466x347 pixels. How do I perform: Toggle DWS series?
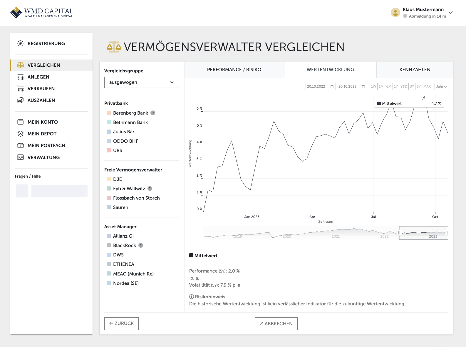tap(115, 255)
